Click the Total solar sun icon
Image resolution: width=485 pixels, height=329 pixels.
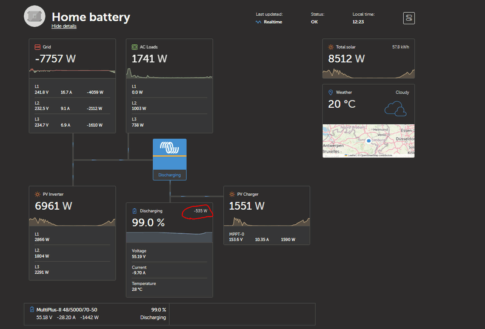coord(330,47)
